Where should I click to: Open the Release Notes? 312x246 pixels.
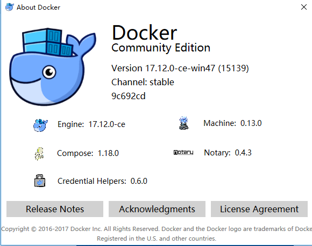point(55,209)
